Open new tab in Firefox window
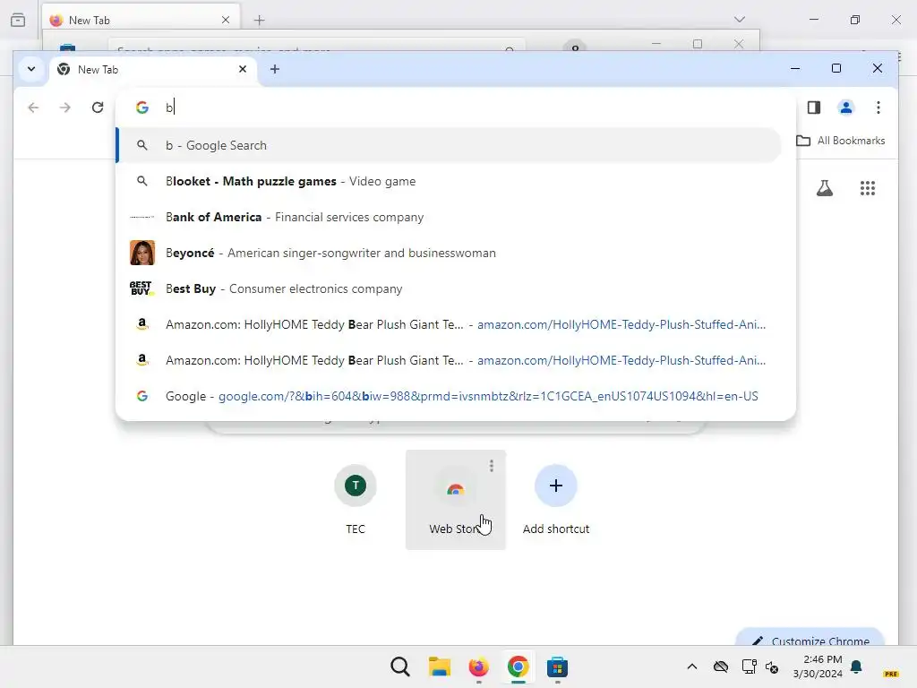Image resolution: width=917 pixels, height=688 pixels. click(x=259, y=21)
